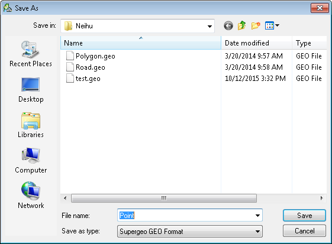
Task: Go back using the back arrow icon
Action: point(228,26)
